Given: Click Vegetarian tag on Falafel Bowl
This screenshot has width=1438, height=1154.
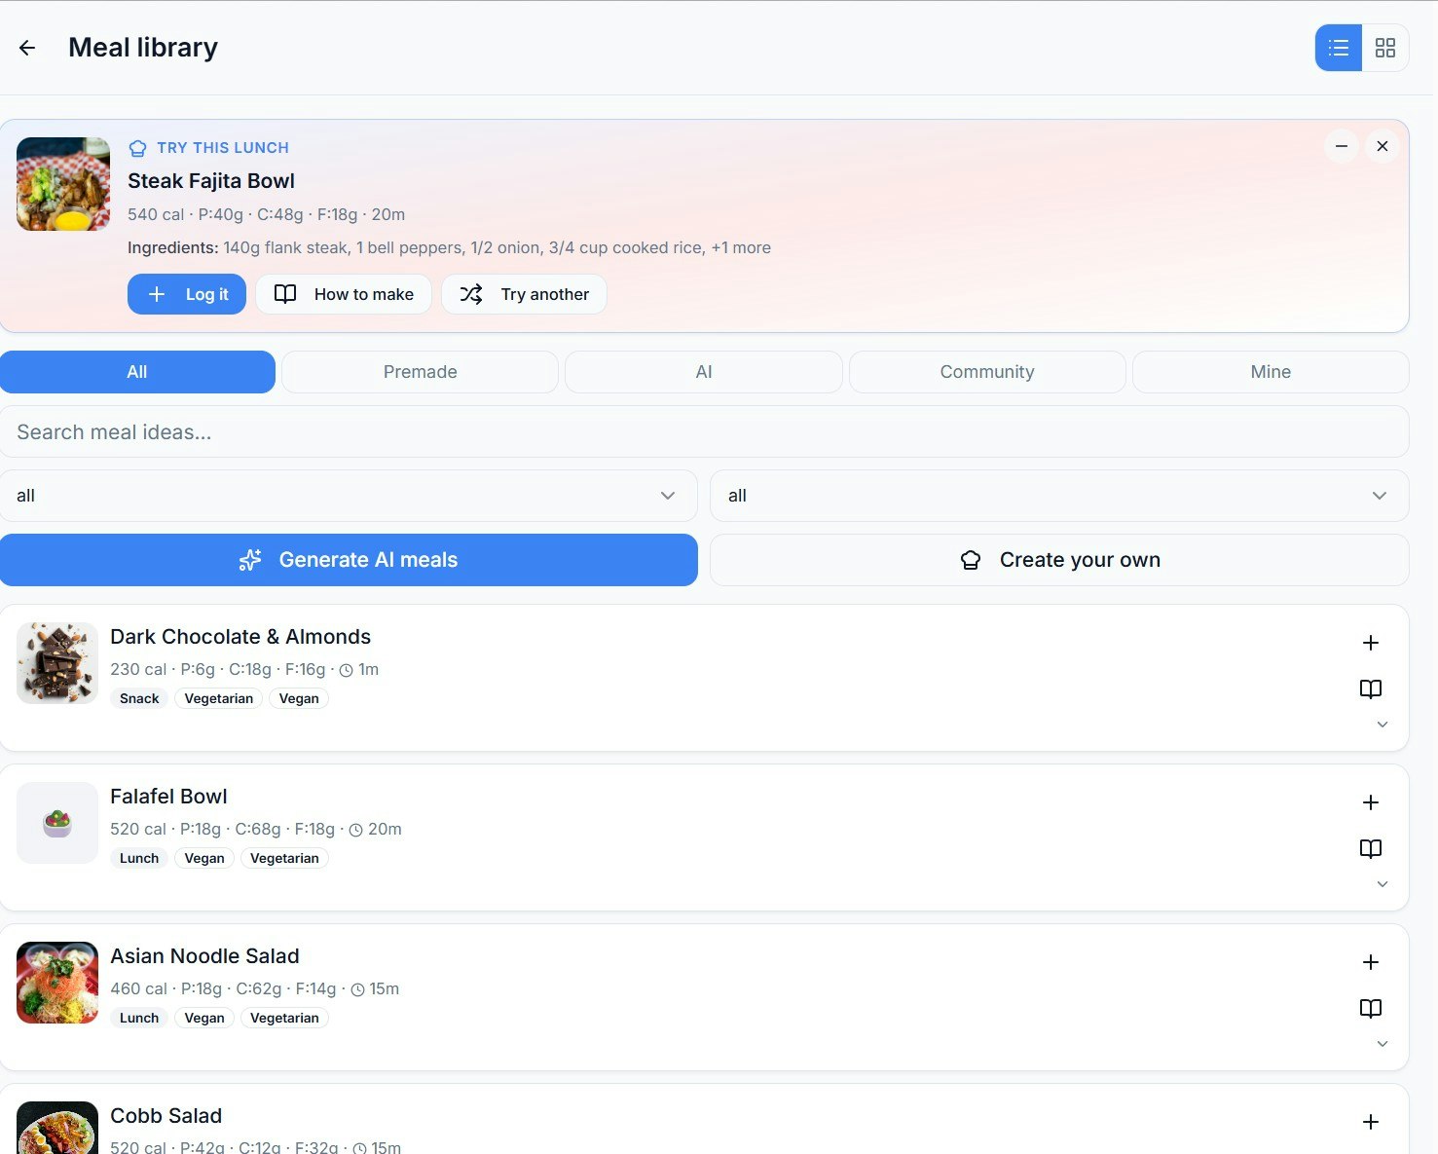Looking at the screenshot, I should coord(284,858).
